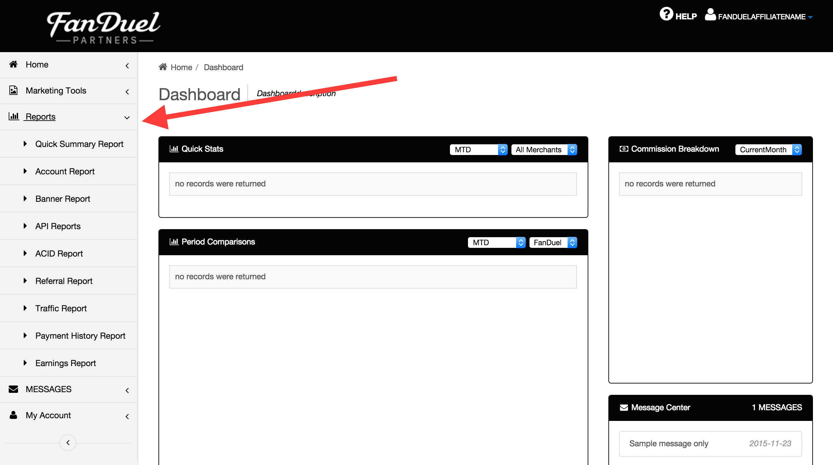Screen dimensions: 833x465
Task: Expand the Marketing Tools menu
Action: click(x=127, y=91)
